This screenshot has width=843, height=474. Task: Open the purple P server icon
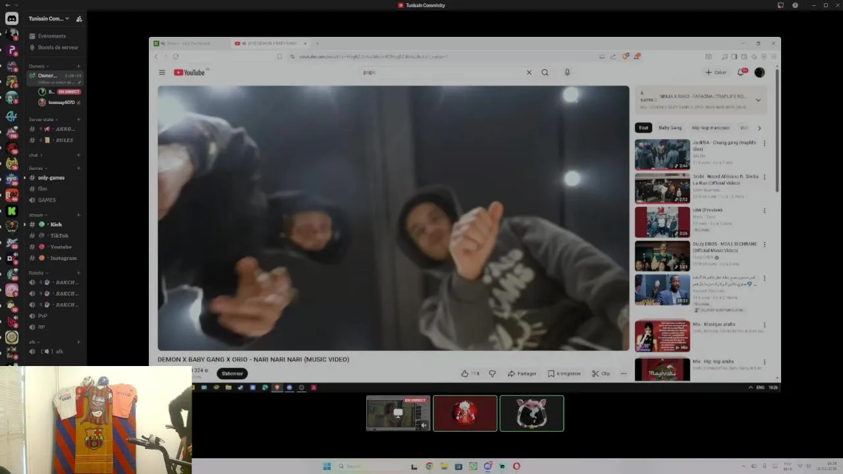(12, 50)
